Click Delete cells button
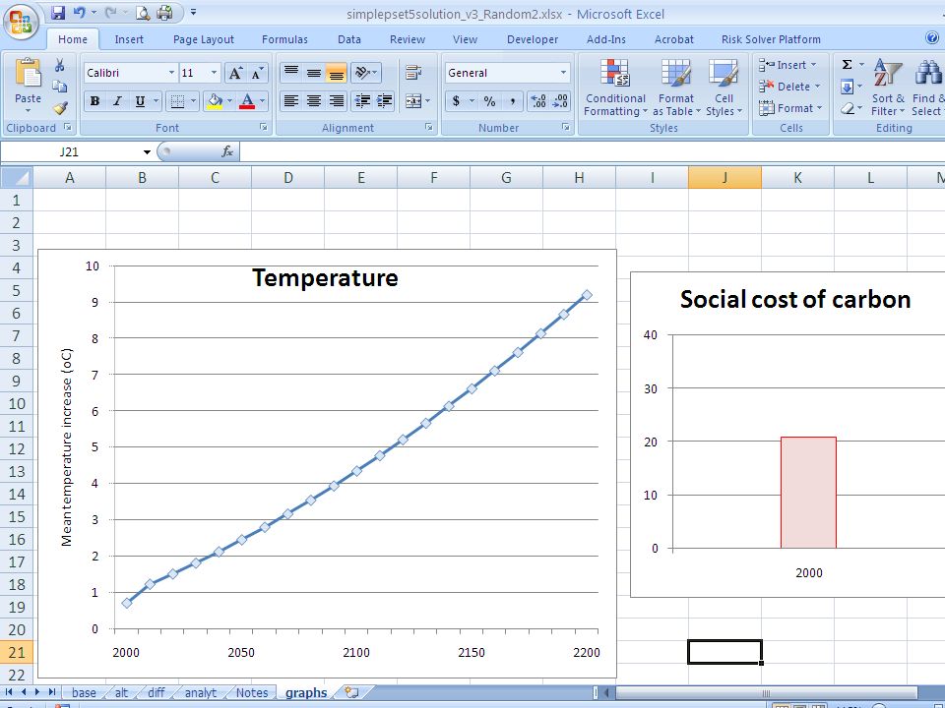Image resolution: width=945 pixels, height=708 pixels. pyautogui.click(x=789, y=87)
